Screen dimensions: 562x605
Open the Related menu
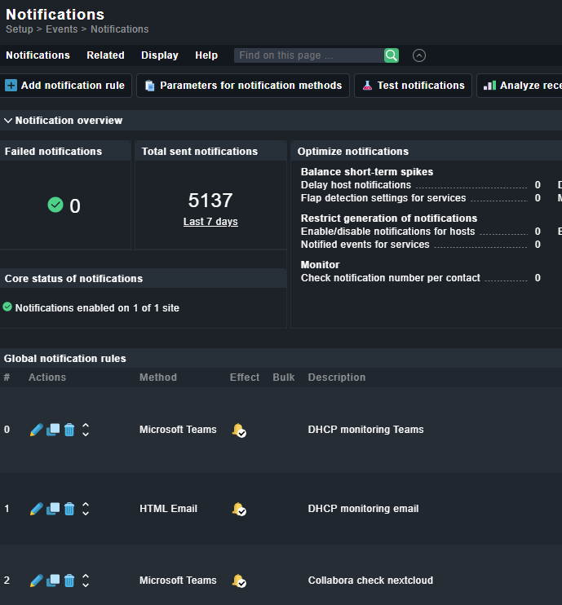pos(105,55)
